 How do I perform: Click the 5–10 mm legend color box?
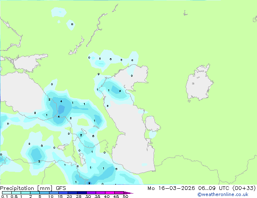pyautogui.click(x=45, y=193)
